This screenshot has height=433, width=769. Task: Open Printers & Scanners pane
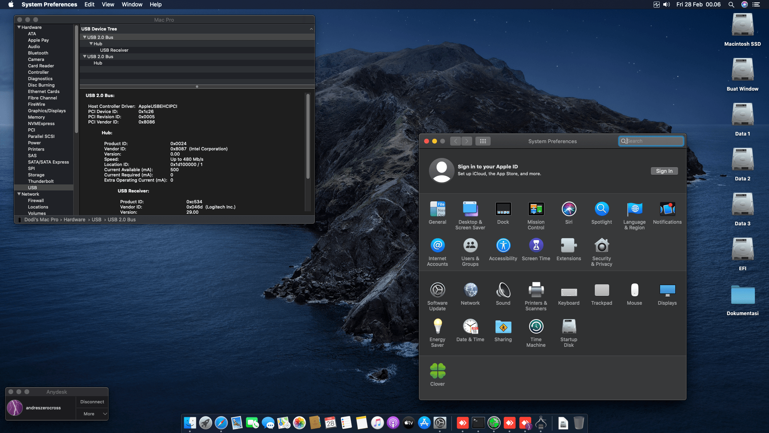536,297
